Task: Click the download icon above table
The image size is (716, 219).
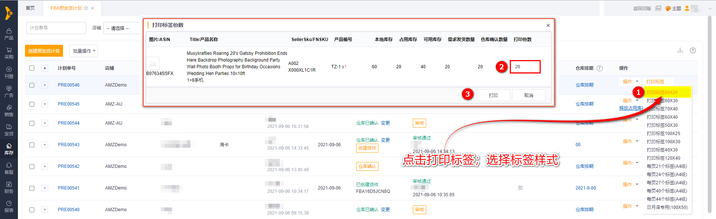Action: [680, 50]
